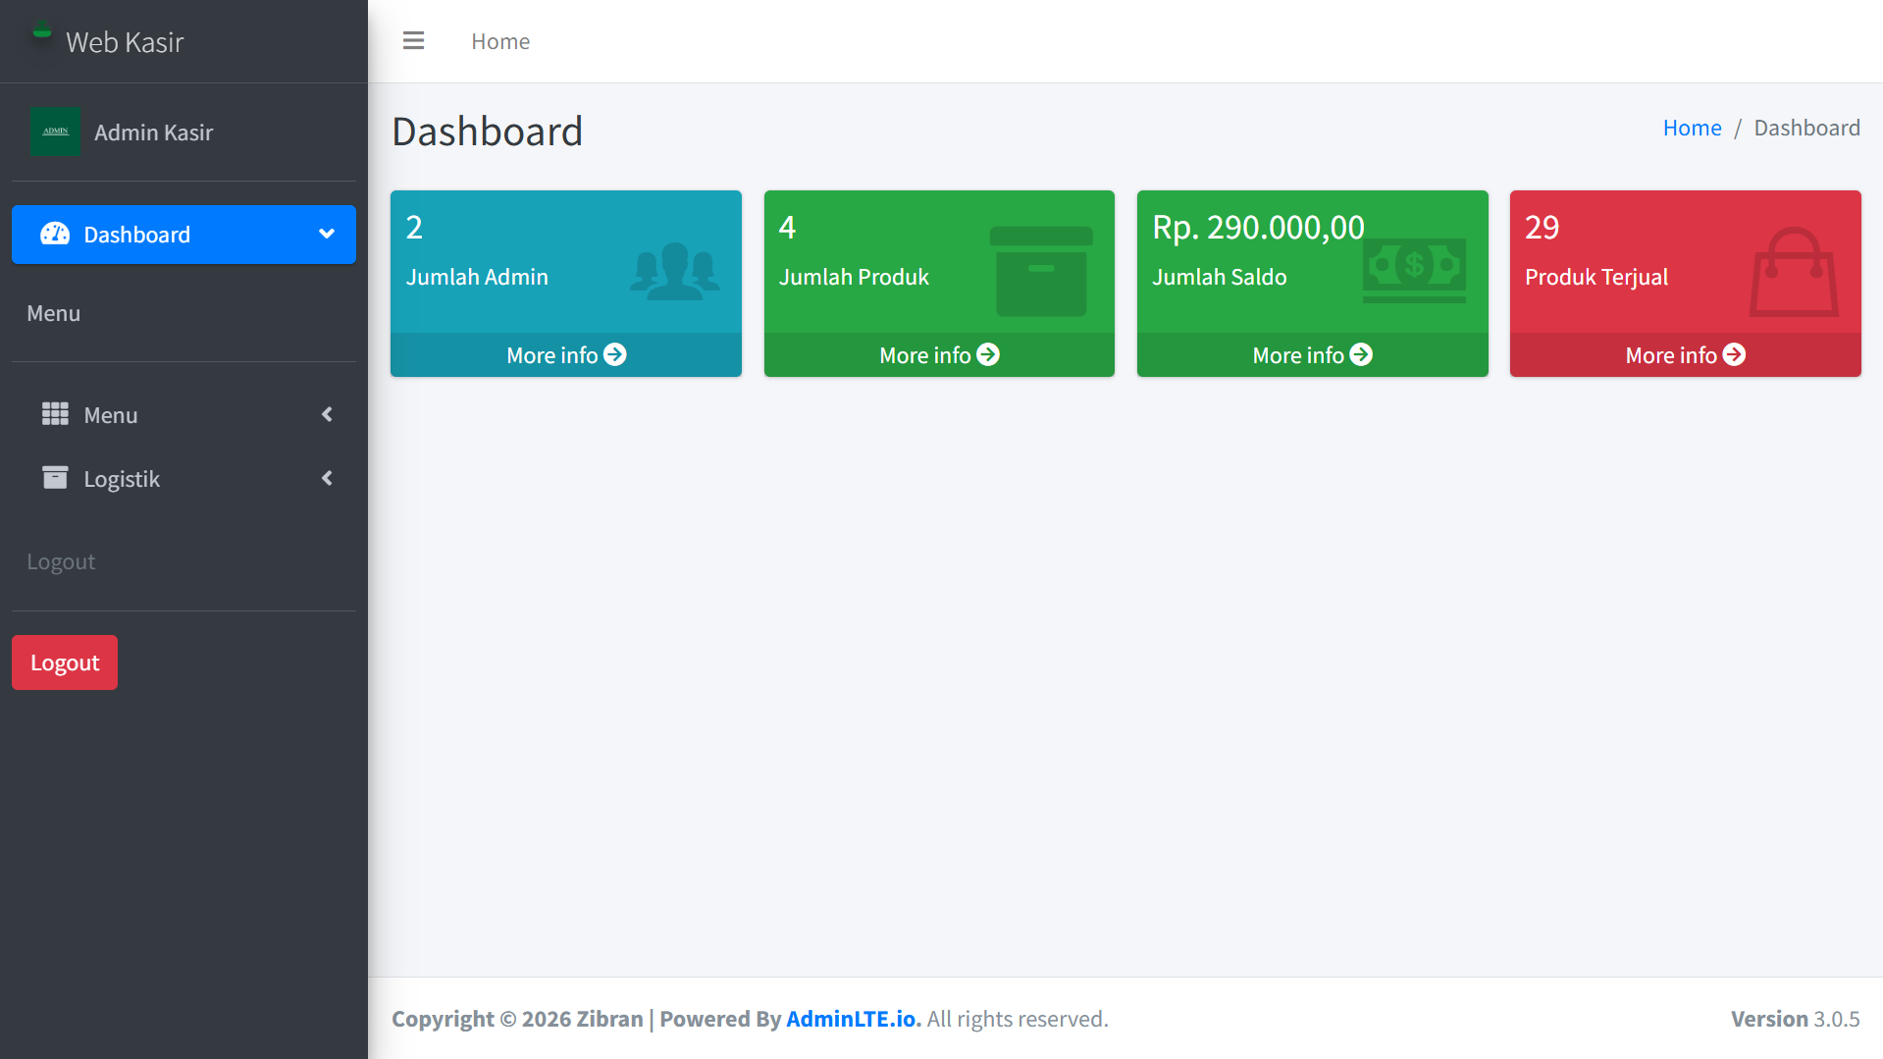Click the users icon on Jumlah Admin card
The width and height of the screenshot is (1883, 1059).
click(x=675, y=272)
